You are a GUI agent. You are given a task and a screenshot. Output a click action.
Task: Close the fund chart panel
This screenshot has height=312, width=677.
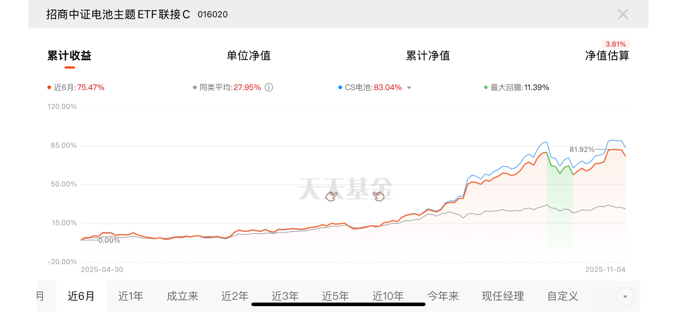point(623,14)
